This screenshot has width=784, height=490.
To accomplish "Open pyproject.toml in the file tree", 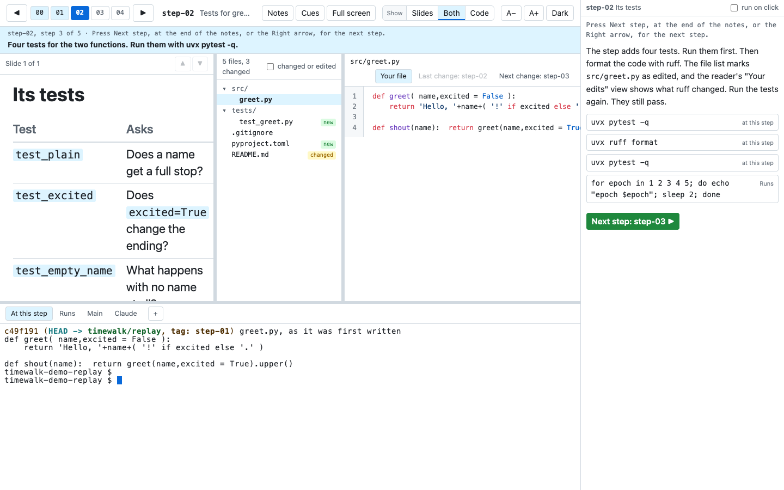I will click(x=279, y=144).
